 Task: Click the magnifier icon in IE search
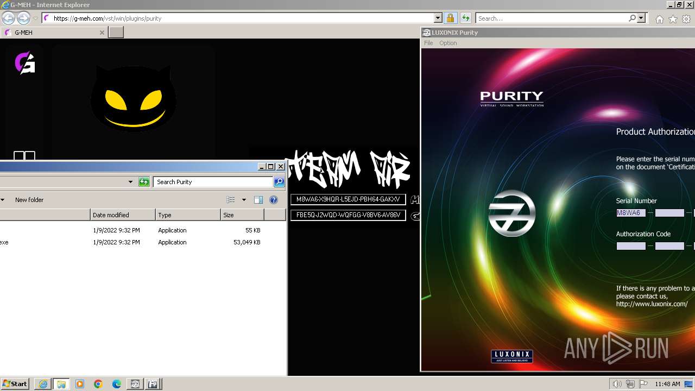[632, 18]
